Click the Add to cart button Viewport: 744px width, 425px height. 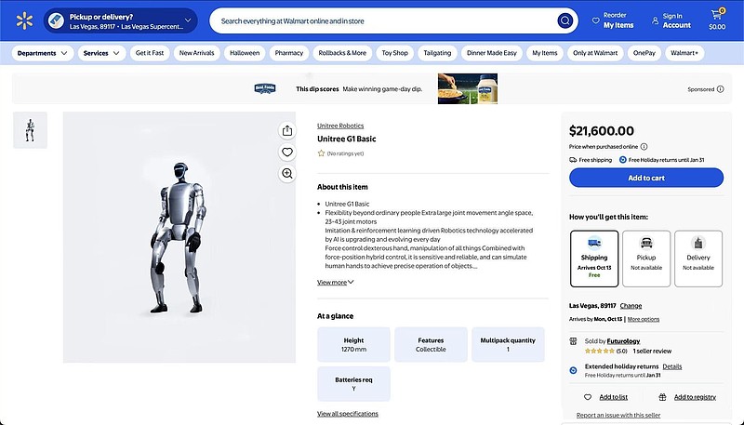coord(645,178)
